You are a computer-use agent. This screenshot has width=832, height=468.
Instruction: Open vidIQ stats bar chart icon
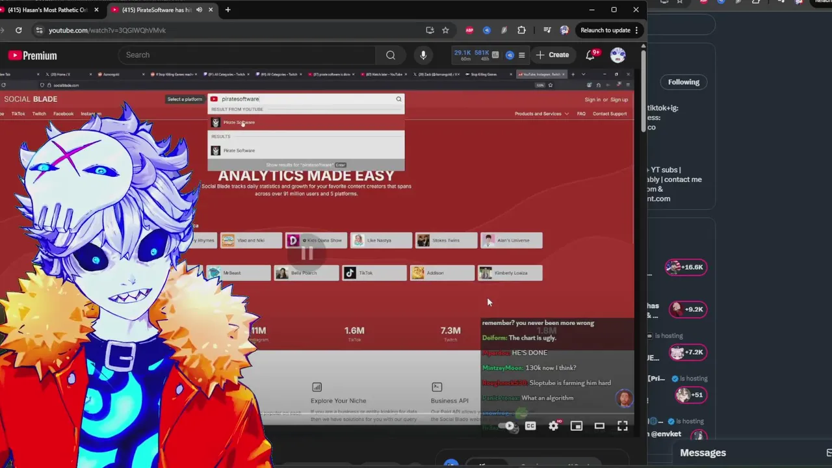[x=495, y=55]
